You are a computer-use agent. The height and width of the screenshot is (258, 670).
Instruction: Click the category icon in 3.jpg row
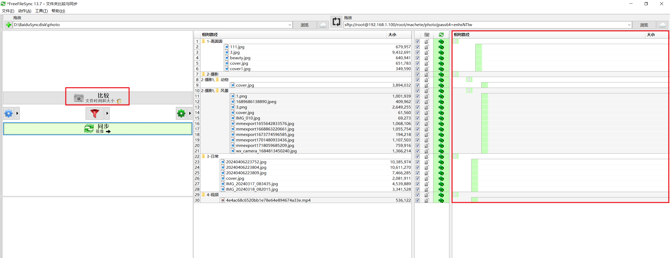point(427,52)
